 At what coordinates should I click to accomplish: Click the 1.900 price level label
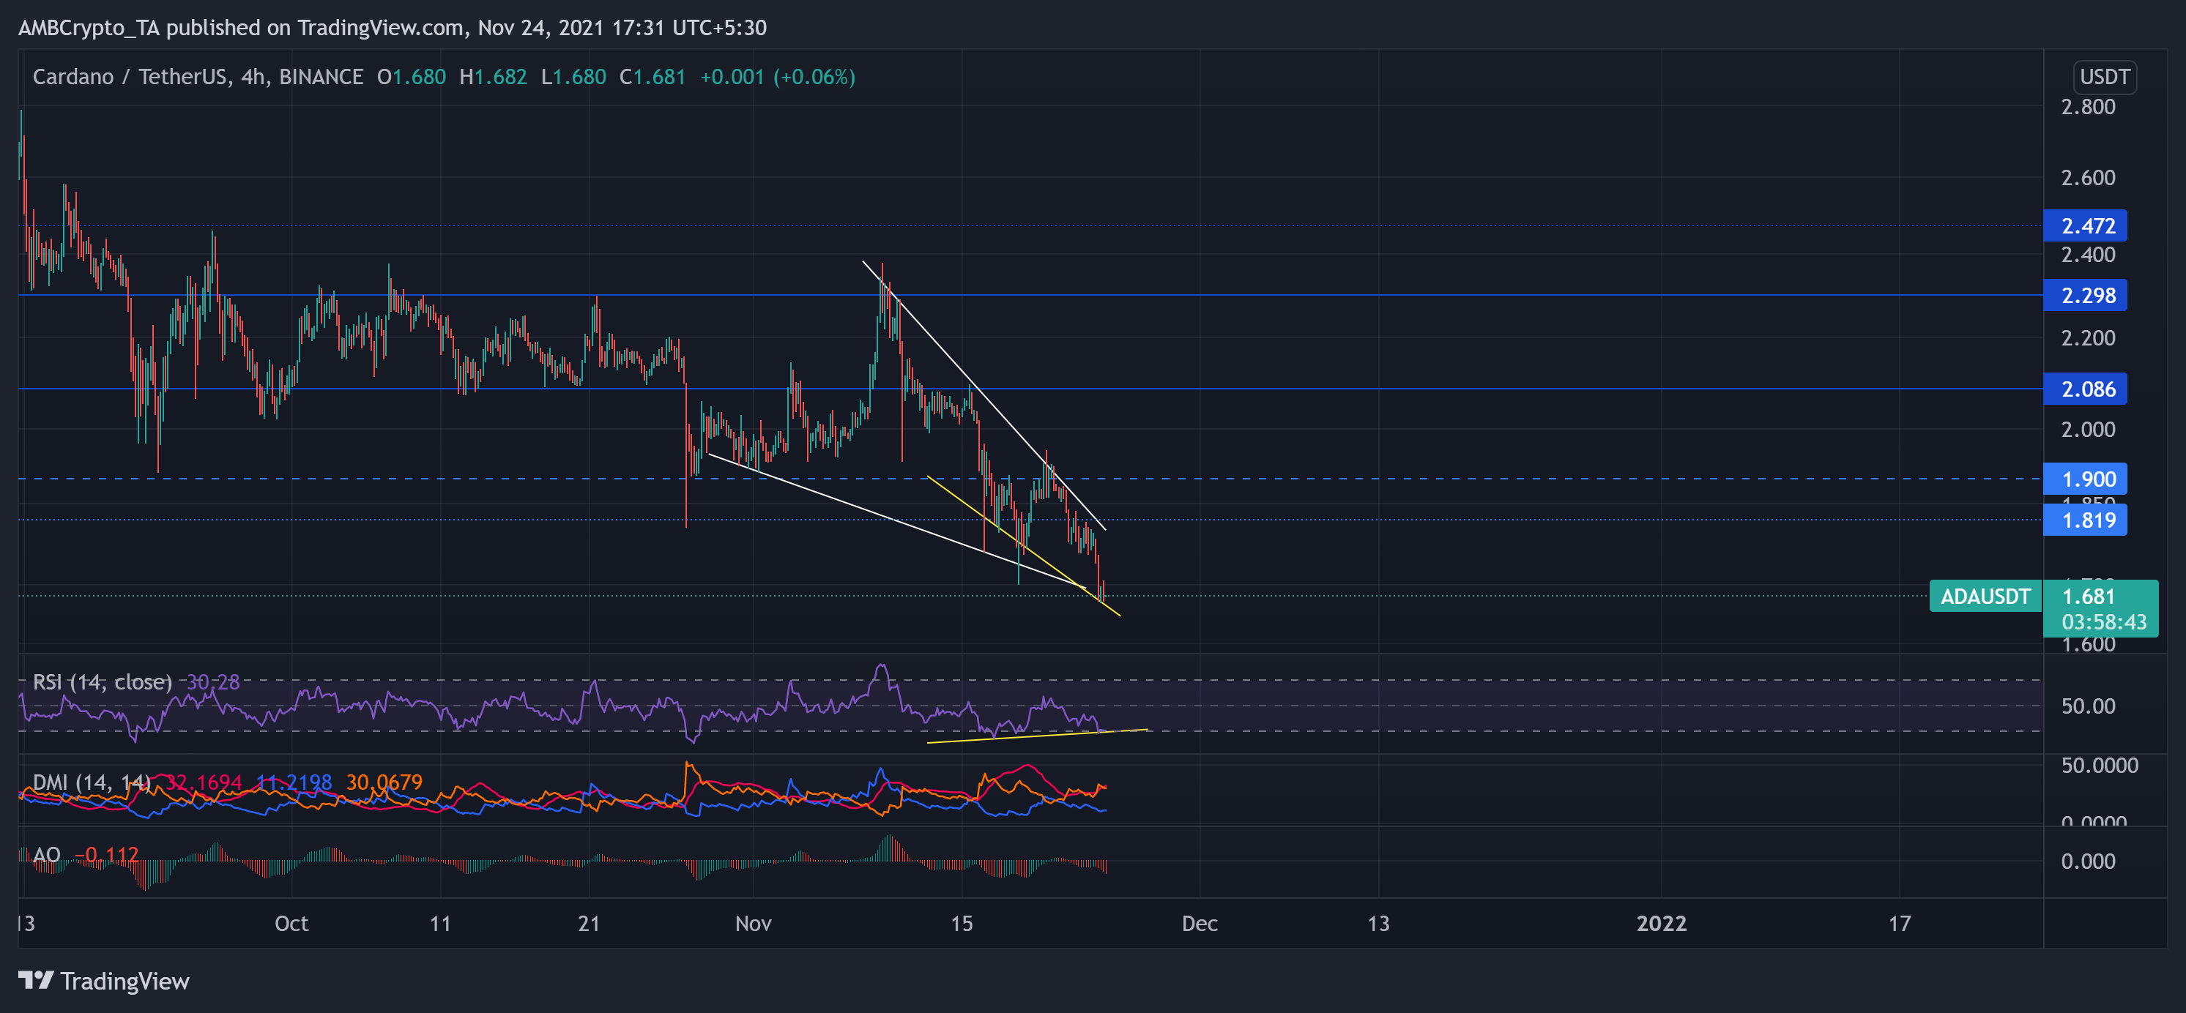coord(2085,479)
